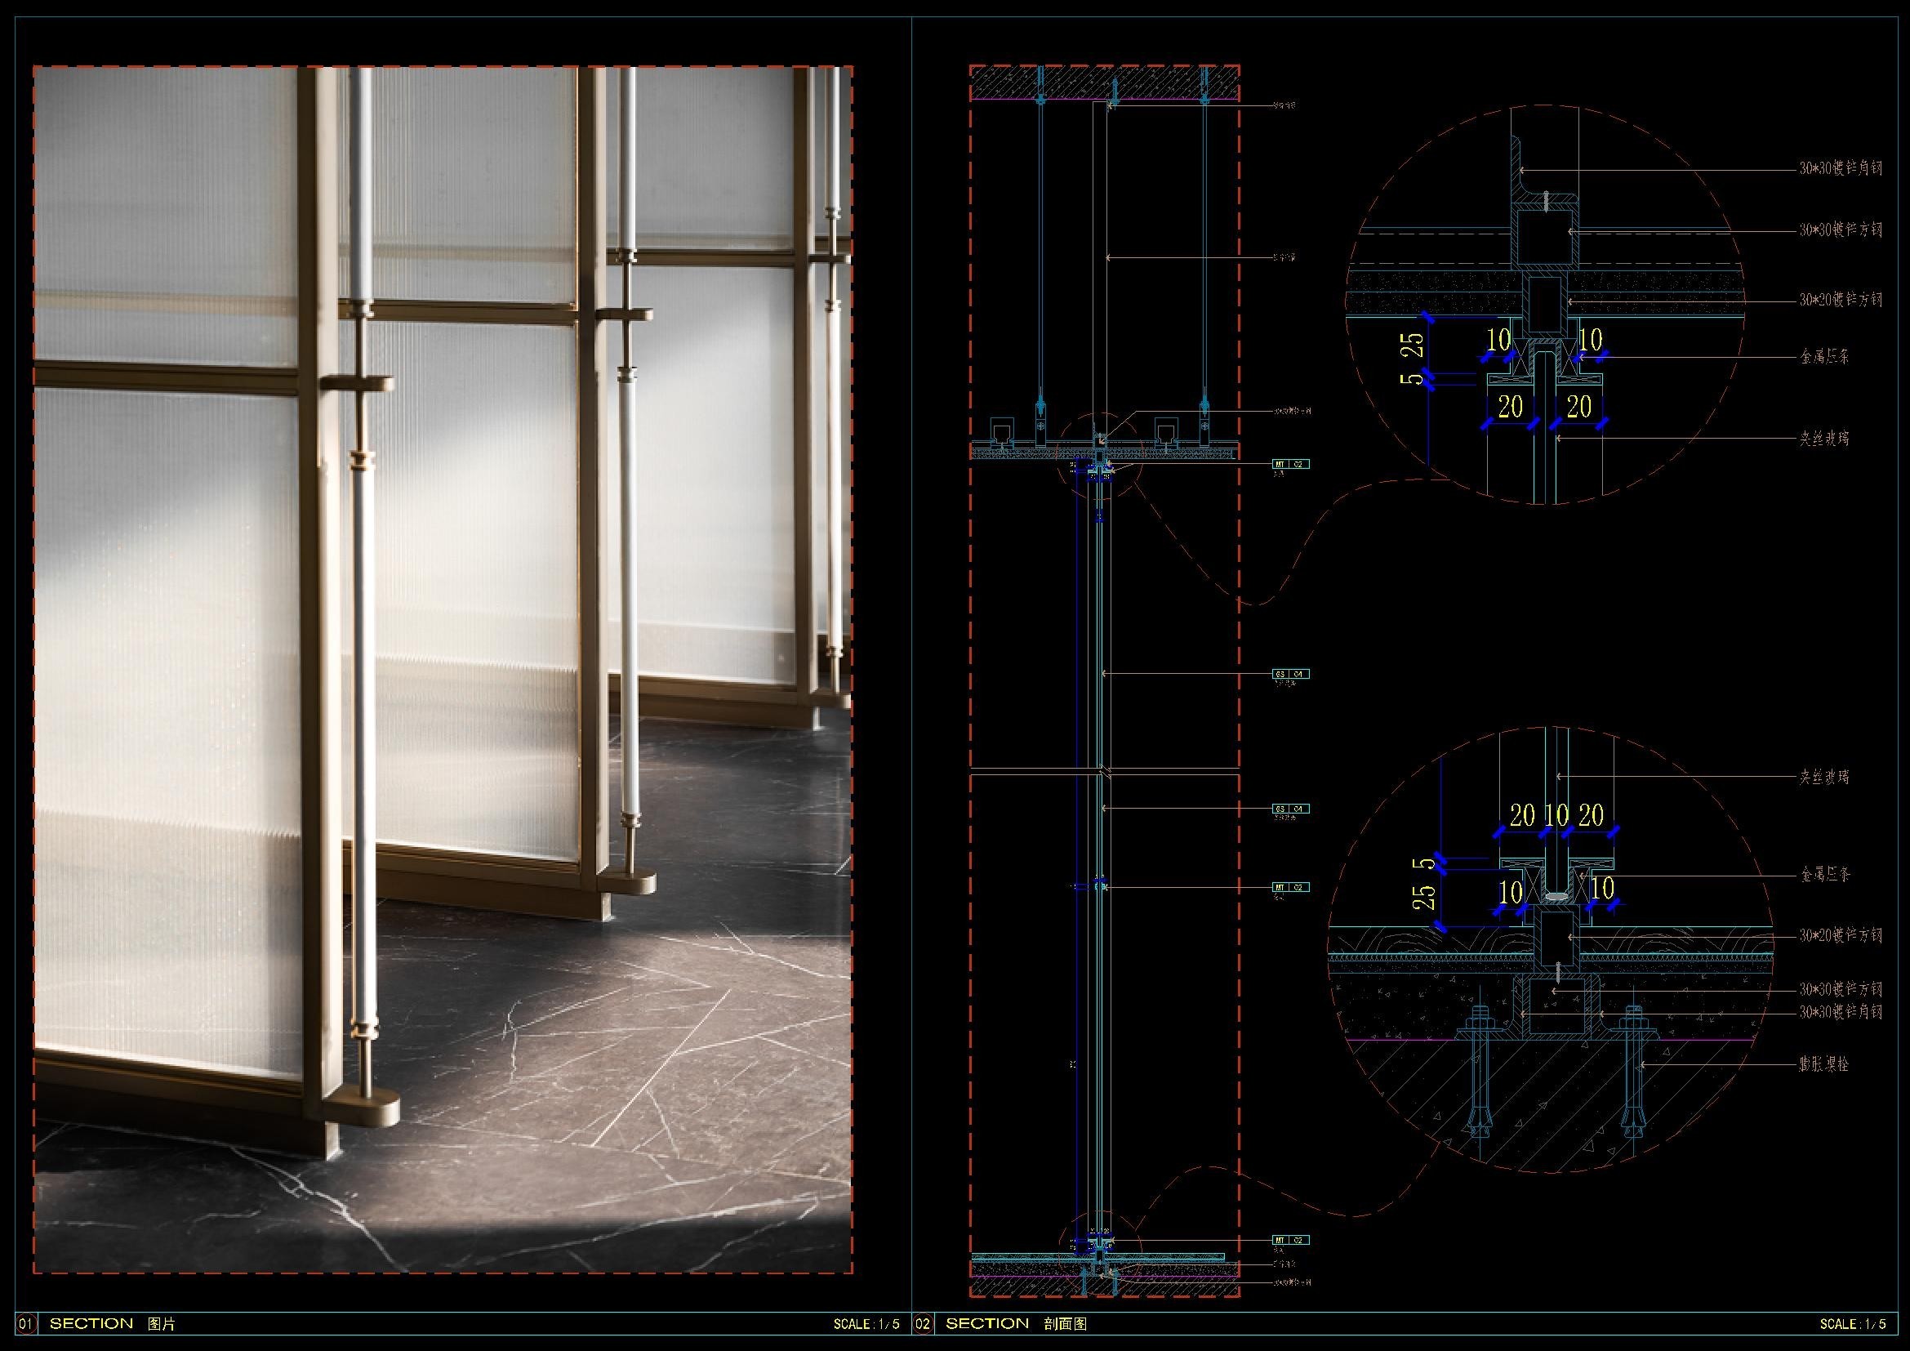The width and height of the screenshot is (1910, 1351).
Task: Click SCALE: 1/5 under the photo panel
Action: point(866,1324)
